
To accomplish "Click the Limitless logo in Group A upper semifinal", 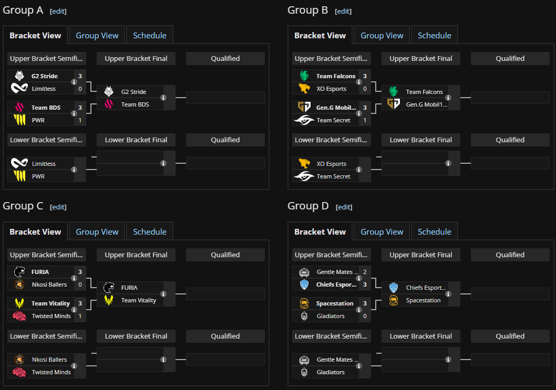I will point(19,88).
